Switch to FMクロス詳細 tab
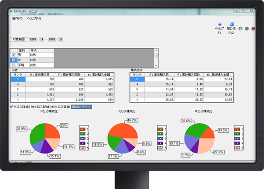Image resolution: width=264 pixels, height=189 pixels. pos(40,107)
